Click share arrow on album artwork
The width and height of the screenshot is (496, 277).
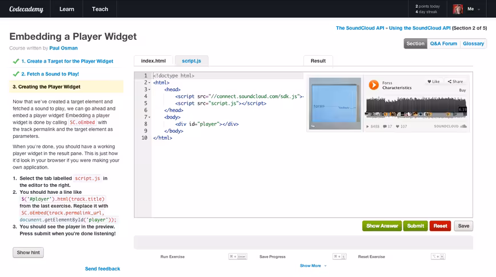click(x=313, y=126)
